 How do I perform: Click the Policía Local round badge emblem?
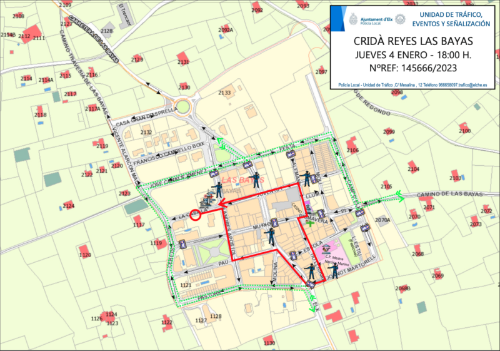(x=400, y=19)
